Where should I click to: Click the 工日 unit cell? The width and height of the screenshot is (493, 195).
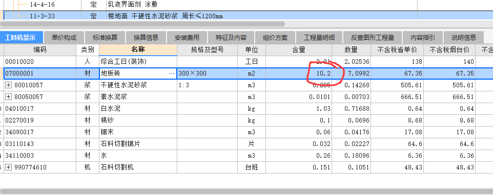[x=252, y=62]
